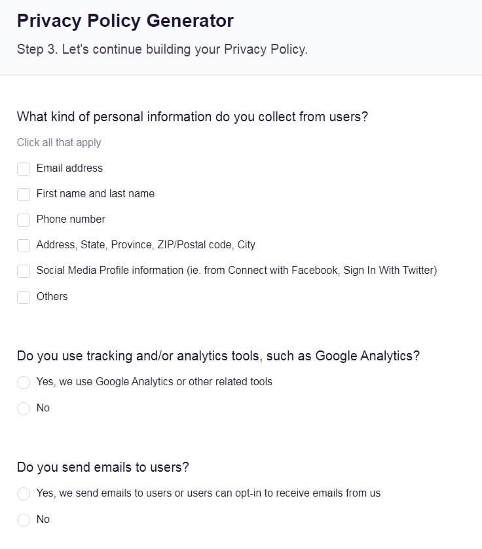This screenshot has width=482, height=549.
Task: Check the Social Media Profile information box
Action: 24,271
